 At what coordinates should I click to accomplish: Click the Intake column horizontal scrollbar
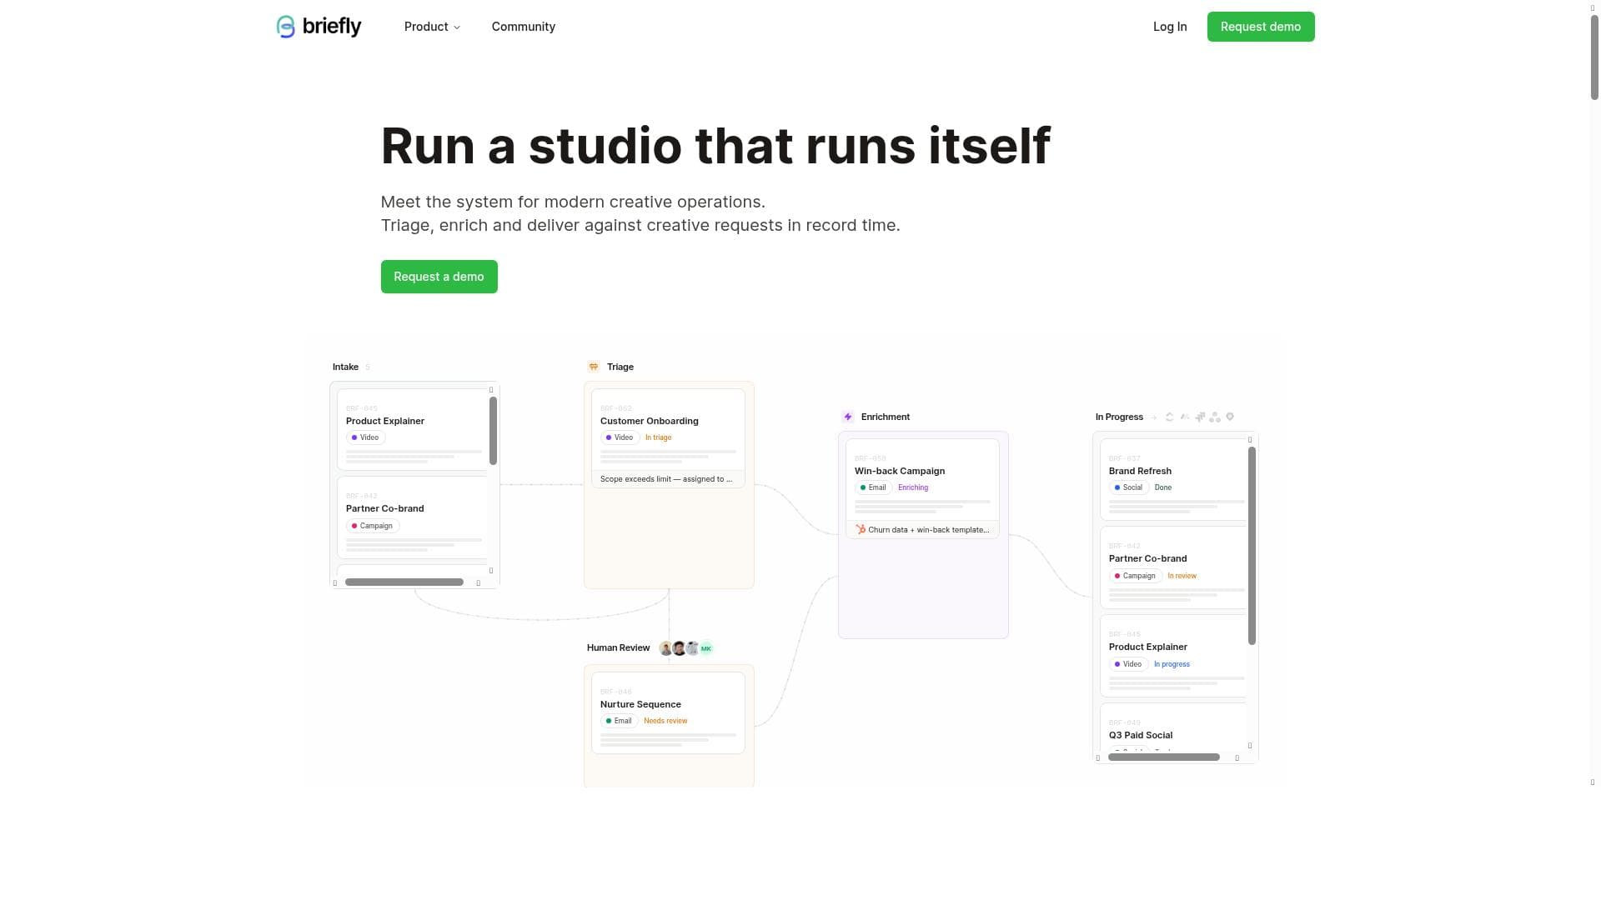pyautogui.click(x=404, y=582)
